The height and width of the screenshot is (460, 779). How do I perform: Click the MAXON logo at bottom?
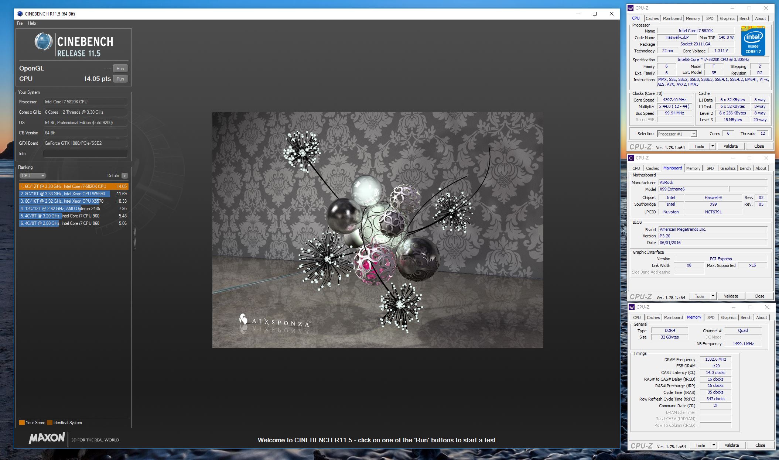coord(47,439)
